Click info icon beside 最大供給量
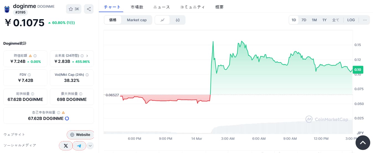Image resolution: width=373 pixels, height=153 pixels. [x=81, y=94]
